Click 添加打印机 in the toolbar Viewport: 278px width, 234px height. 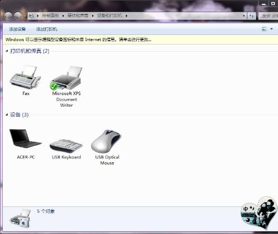pos(47,29)
